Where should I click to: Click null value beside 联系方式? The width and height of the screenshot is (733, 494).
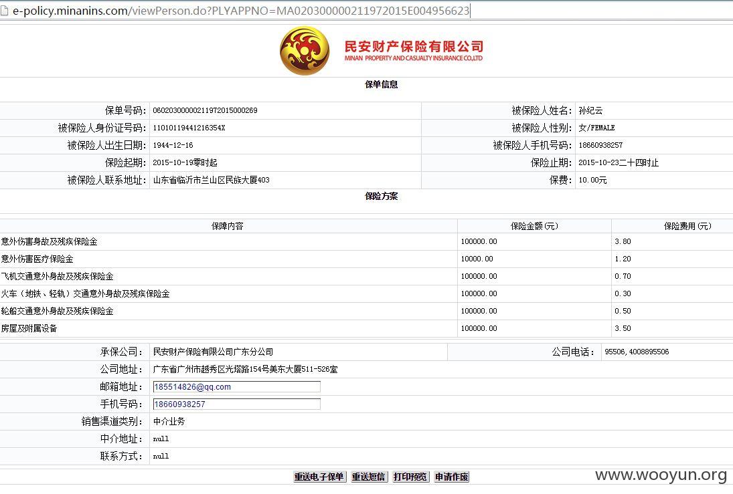[161, 456]
